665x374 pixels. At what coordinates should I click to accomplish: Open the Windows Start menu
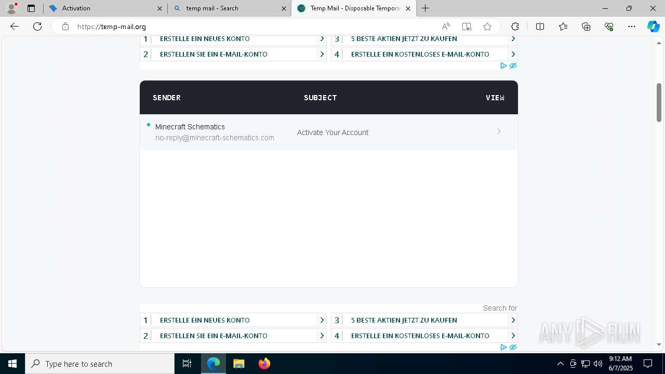[12, 364]
